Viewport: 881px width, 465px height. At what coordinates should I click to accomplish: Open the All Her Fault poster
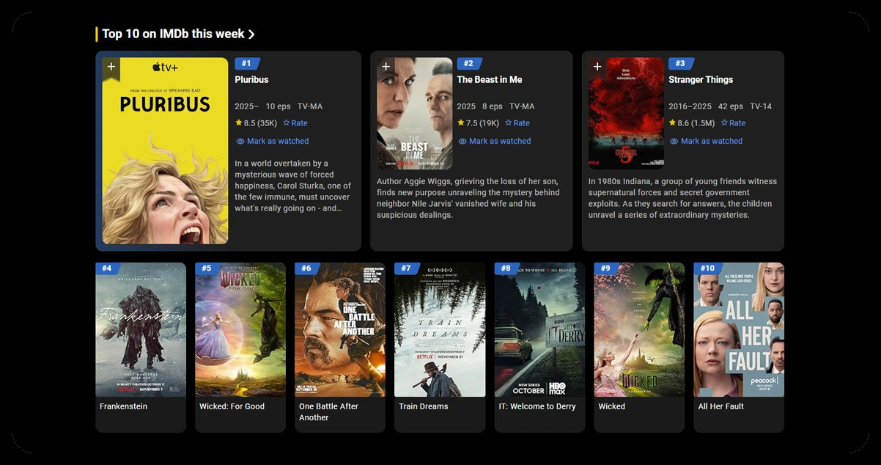pyautogui.click(x=739, y=329)
